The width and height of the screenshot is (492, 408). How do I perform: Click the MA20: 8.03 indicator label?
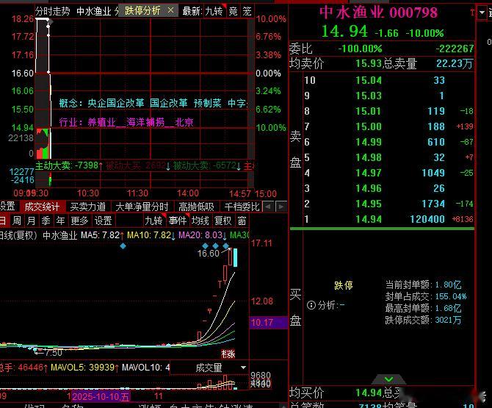[203, 235]
